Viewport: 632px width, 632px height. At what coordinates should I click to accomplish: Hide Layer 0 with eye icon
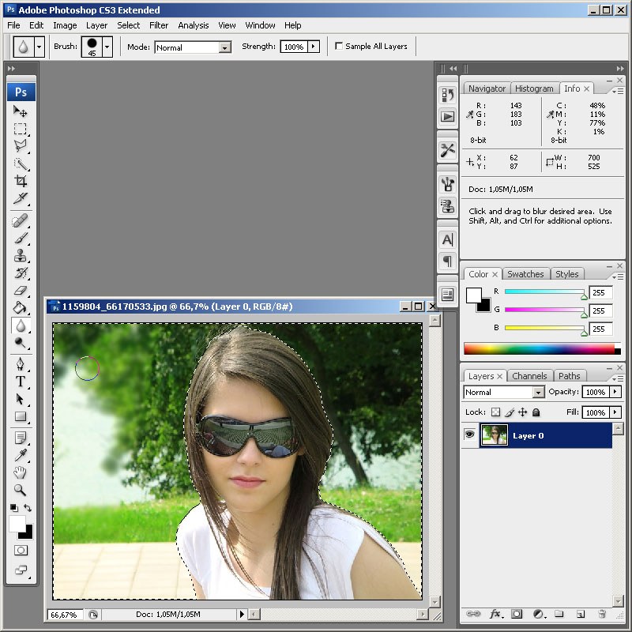pyautogui.click(x=469, y=434)
